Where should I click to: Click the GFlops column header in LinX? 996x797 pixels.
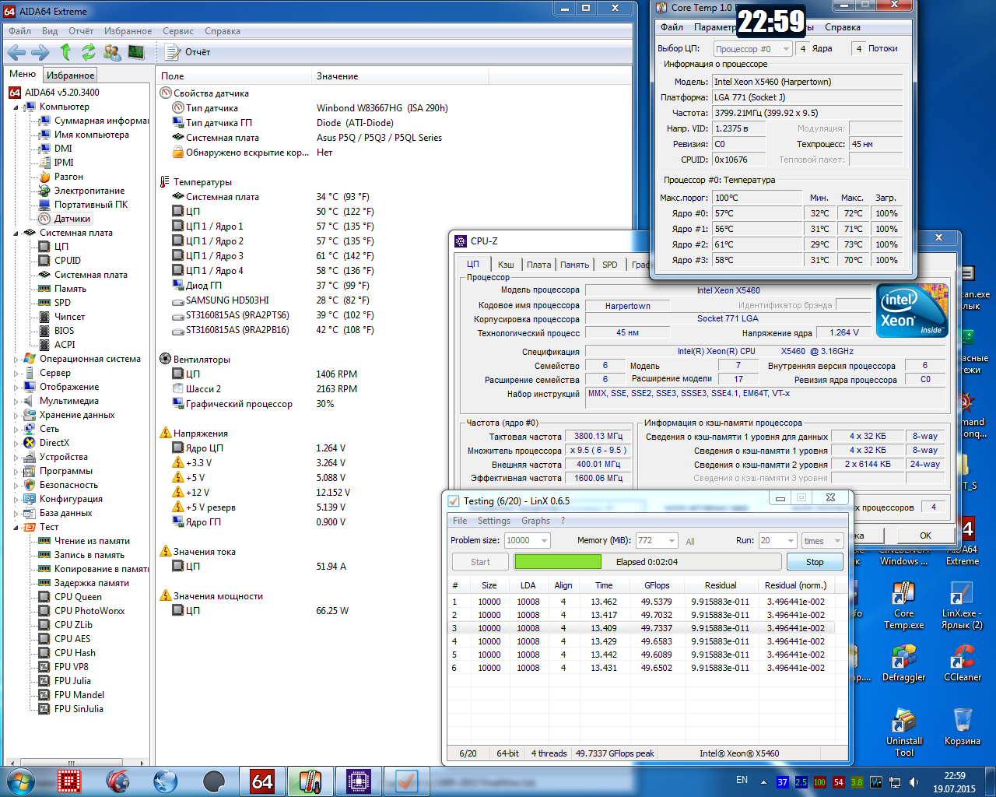tap(657, 585)
